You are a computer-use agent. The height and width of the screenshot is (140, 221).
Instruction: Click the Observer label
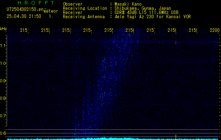[73, 4]
